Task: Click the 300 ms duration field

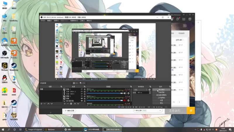Action: (143, 93)
